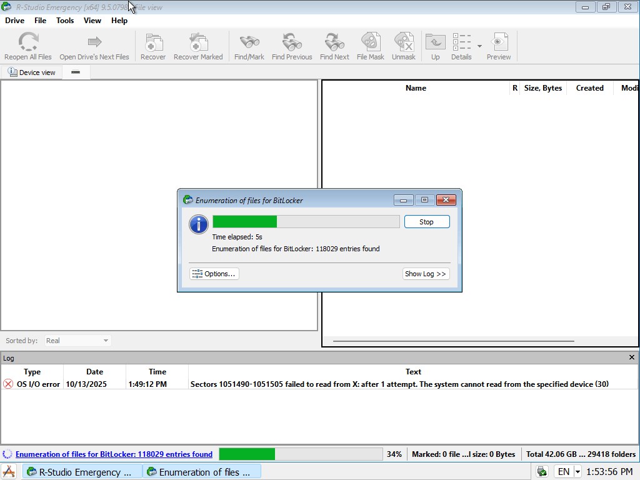Click the Marked: 0 file status entry
Screen dimensions: 640x480
(x=463, y=454)
